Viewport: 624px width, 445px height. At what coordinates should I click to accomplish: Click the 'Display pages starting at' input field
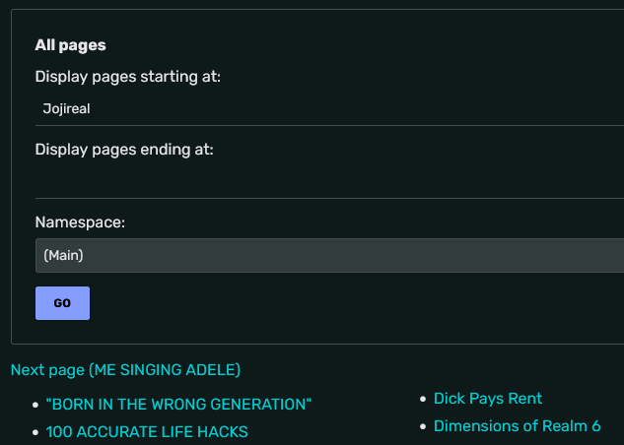click(x=325, y=108)
